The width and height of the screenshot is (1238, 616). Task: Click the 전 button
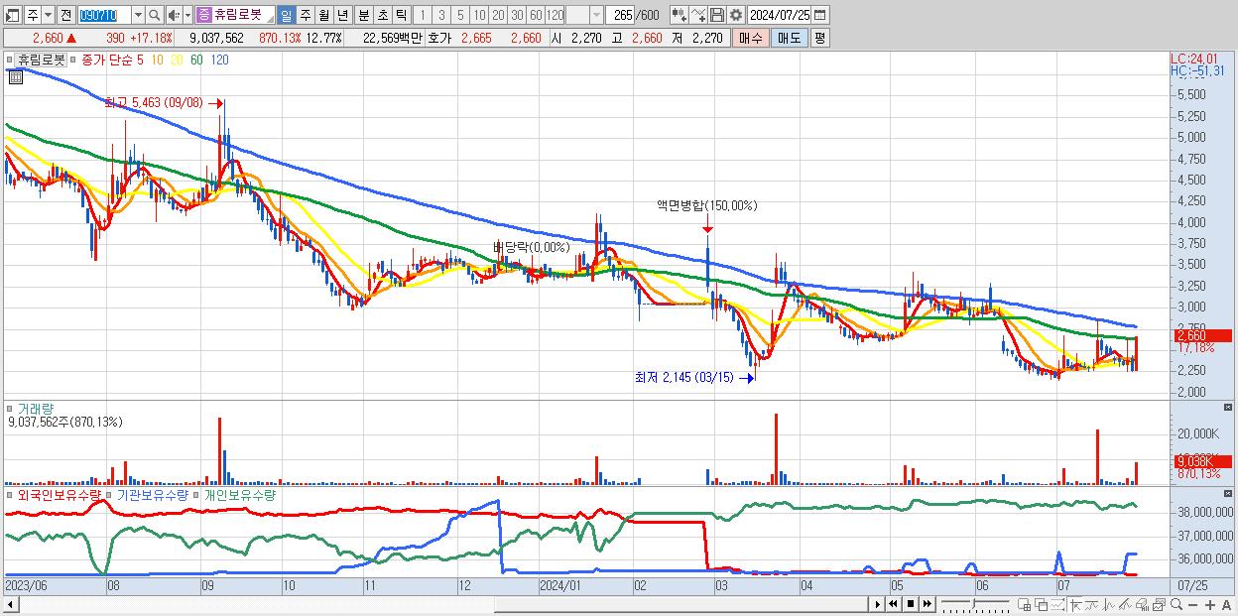(x=65, y=15)
